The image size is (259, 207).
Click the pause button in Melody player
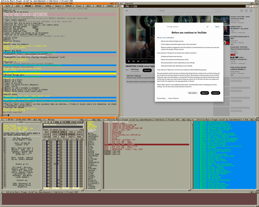pyautogui.click(x=51, y=122)
